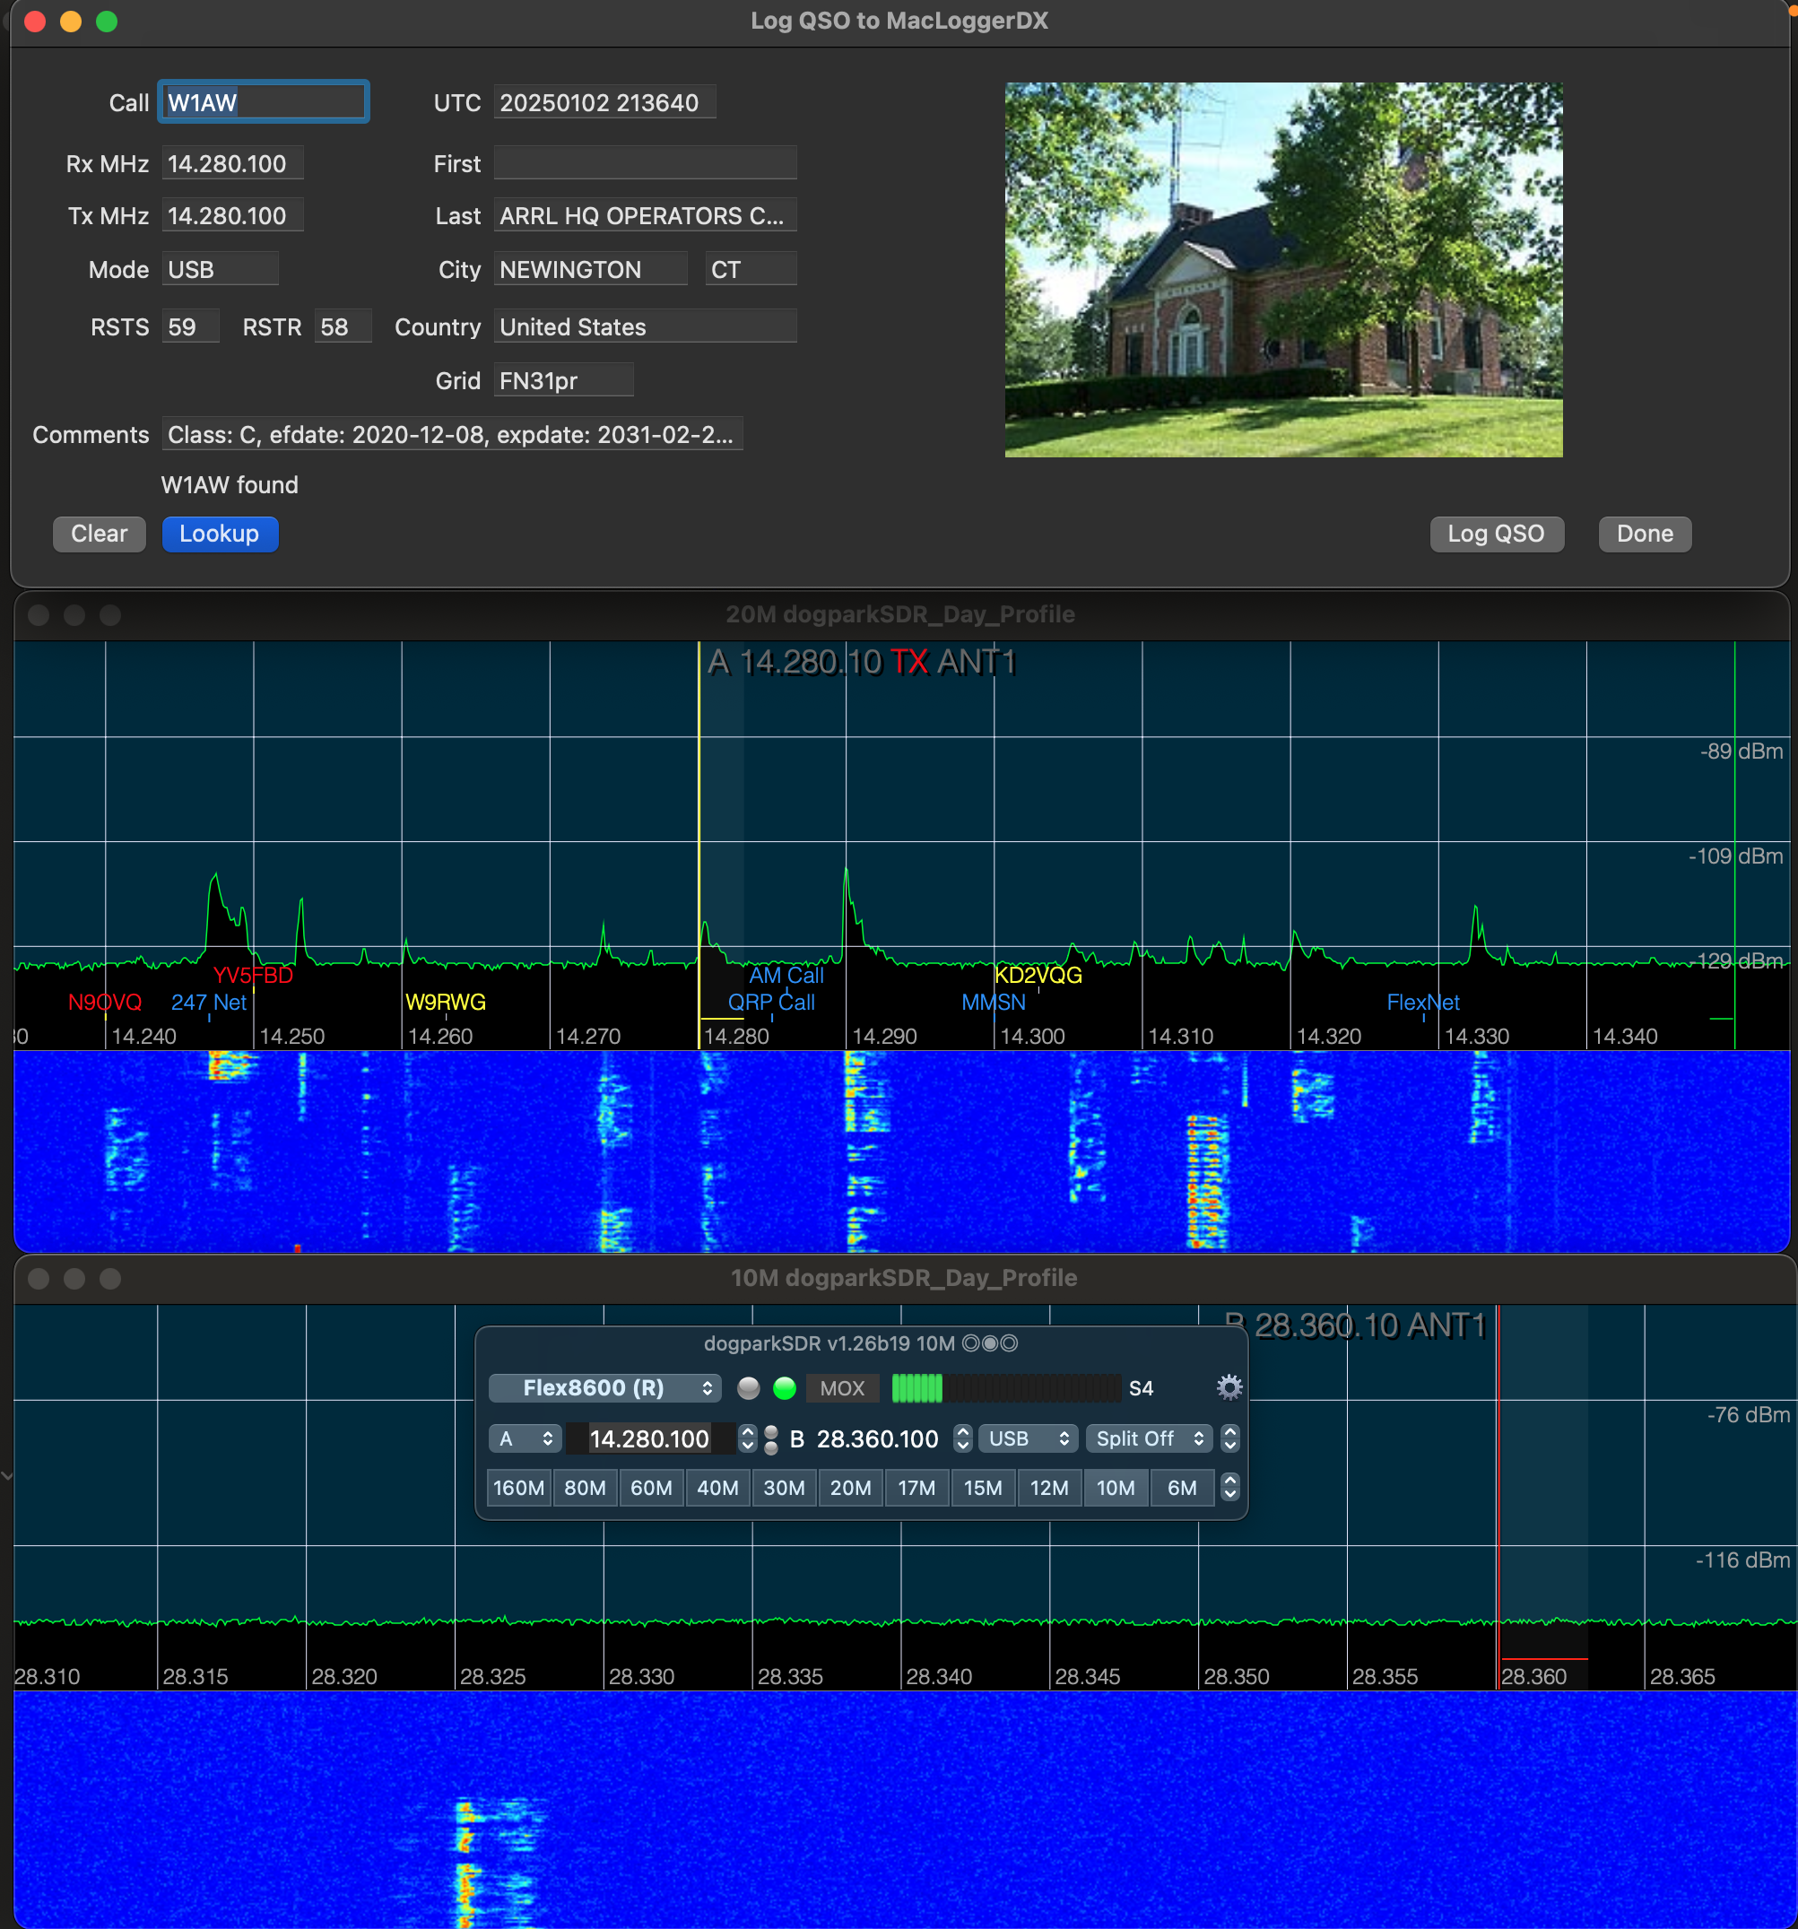Viewport: 1798px width, 1929px height.
Task: Open the USB mode dropdown
Action: [1028, 1438]
